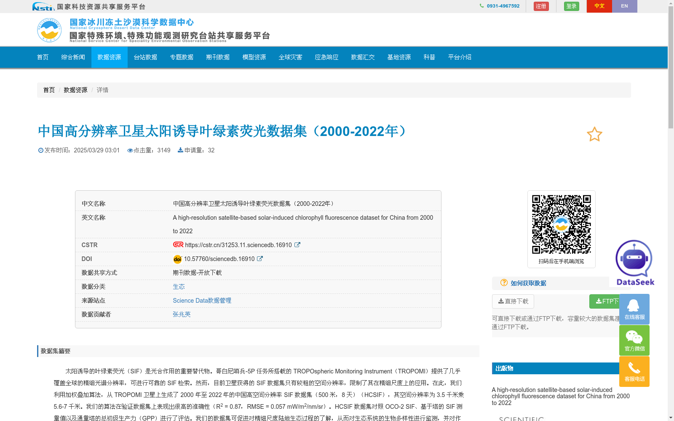This screenshot has height=421, width=674.
Task: Open the Science Data数据管理 source link
Action: pos(202,301)
